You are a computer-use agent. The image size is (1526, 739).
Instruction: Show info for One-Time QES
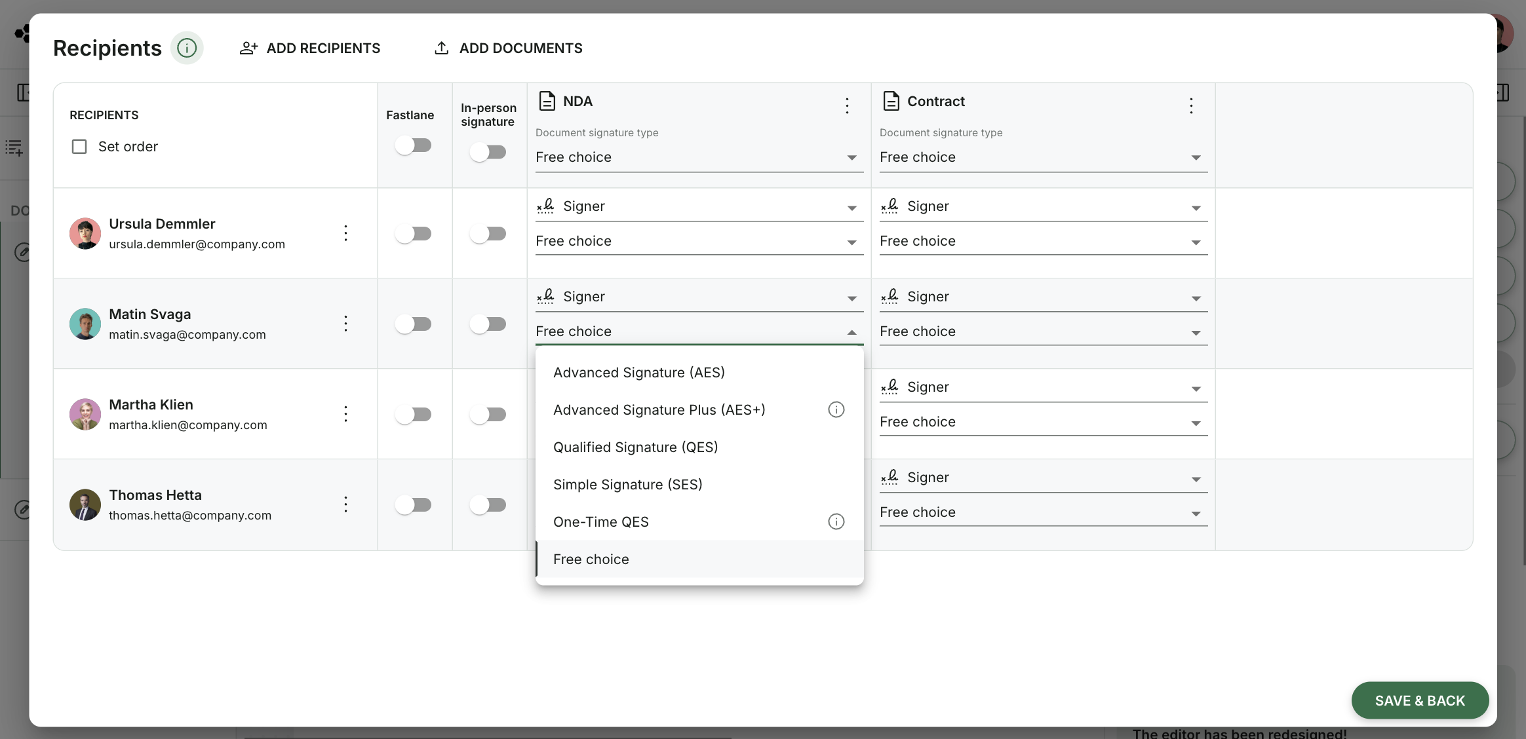point(836,521)
